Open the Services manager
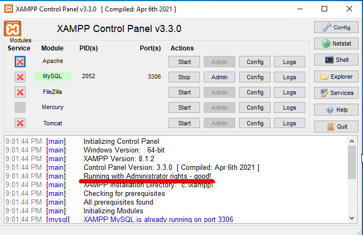 pos(336,93)
